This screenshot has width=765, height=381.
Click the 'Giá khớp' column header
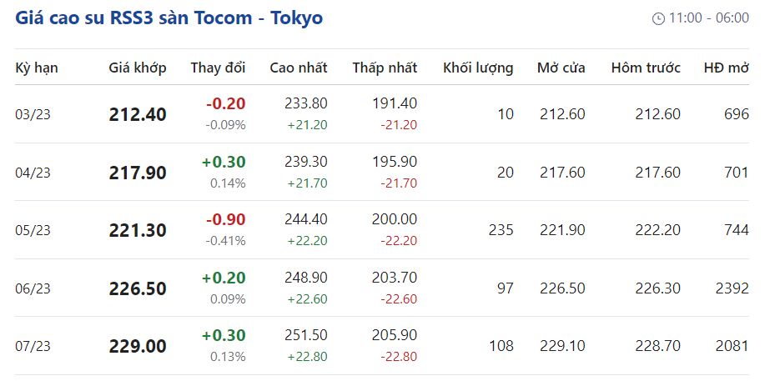click(138, 68)
